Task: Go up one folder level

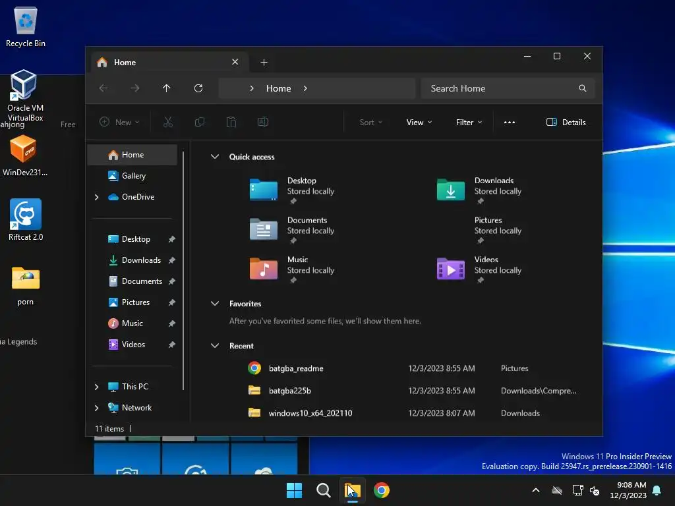Action: pyautogui.click(x=167, y=88)
